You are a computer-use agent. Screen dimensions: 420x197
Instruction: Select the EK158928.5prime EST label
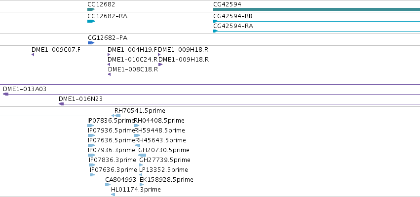click(x=166, y=180)
